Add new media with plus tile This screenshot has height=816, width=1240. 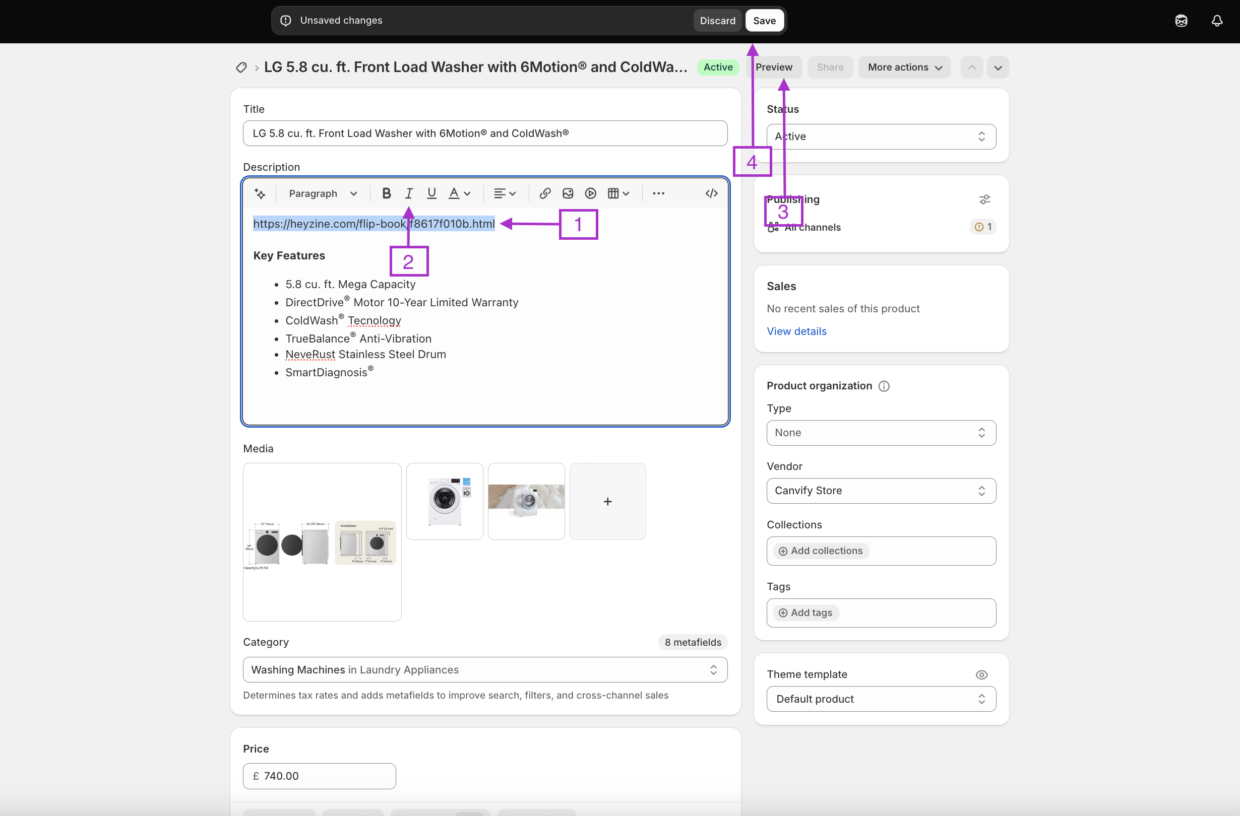point(607,502)
